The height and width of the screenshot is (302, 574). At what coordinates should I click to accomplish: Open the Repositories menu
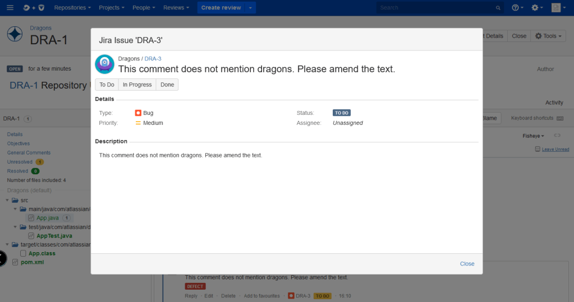(x=72, y=8)
